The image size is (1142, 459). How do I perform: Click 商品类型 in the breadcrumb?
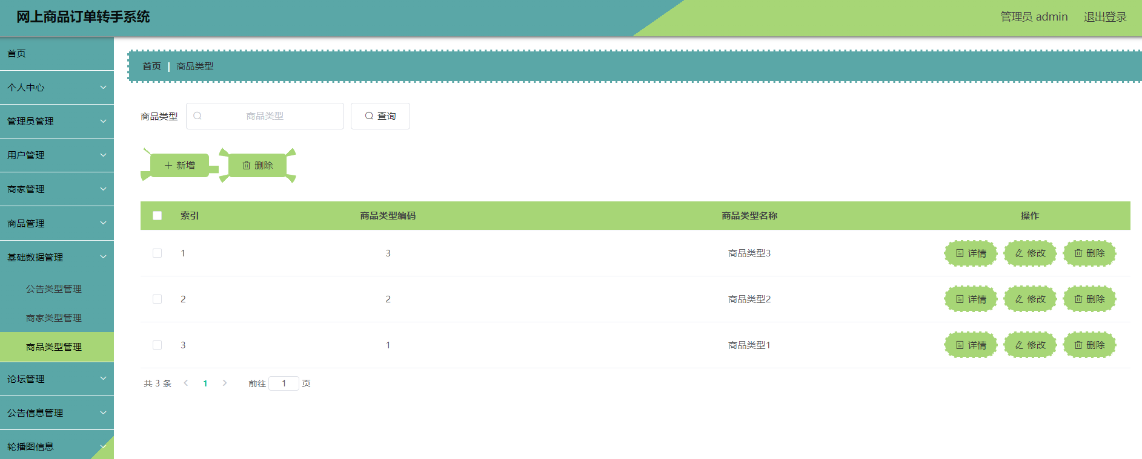pyautogui.click(x=195, y=67)
